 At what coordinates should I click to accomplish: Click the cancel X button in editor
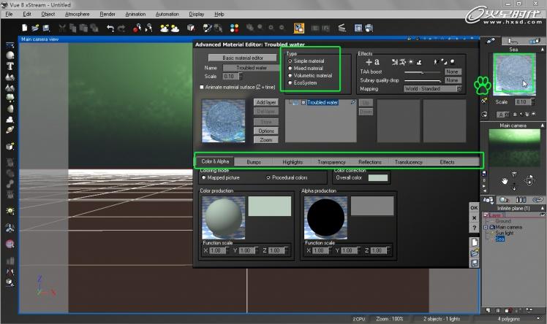[474, 218]
